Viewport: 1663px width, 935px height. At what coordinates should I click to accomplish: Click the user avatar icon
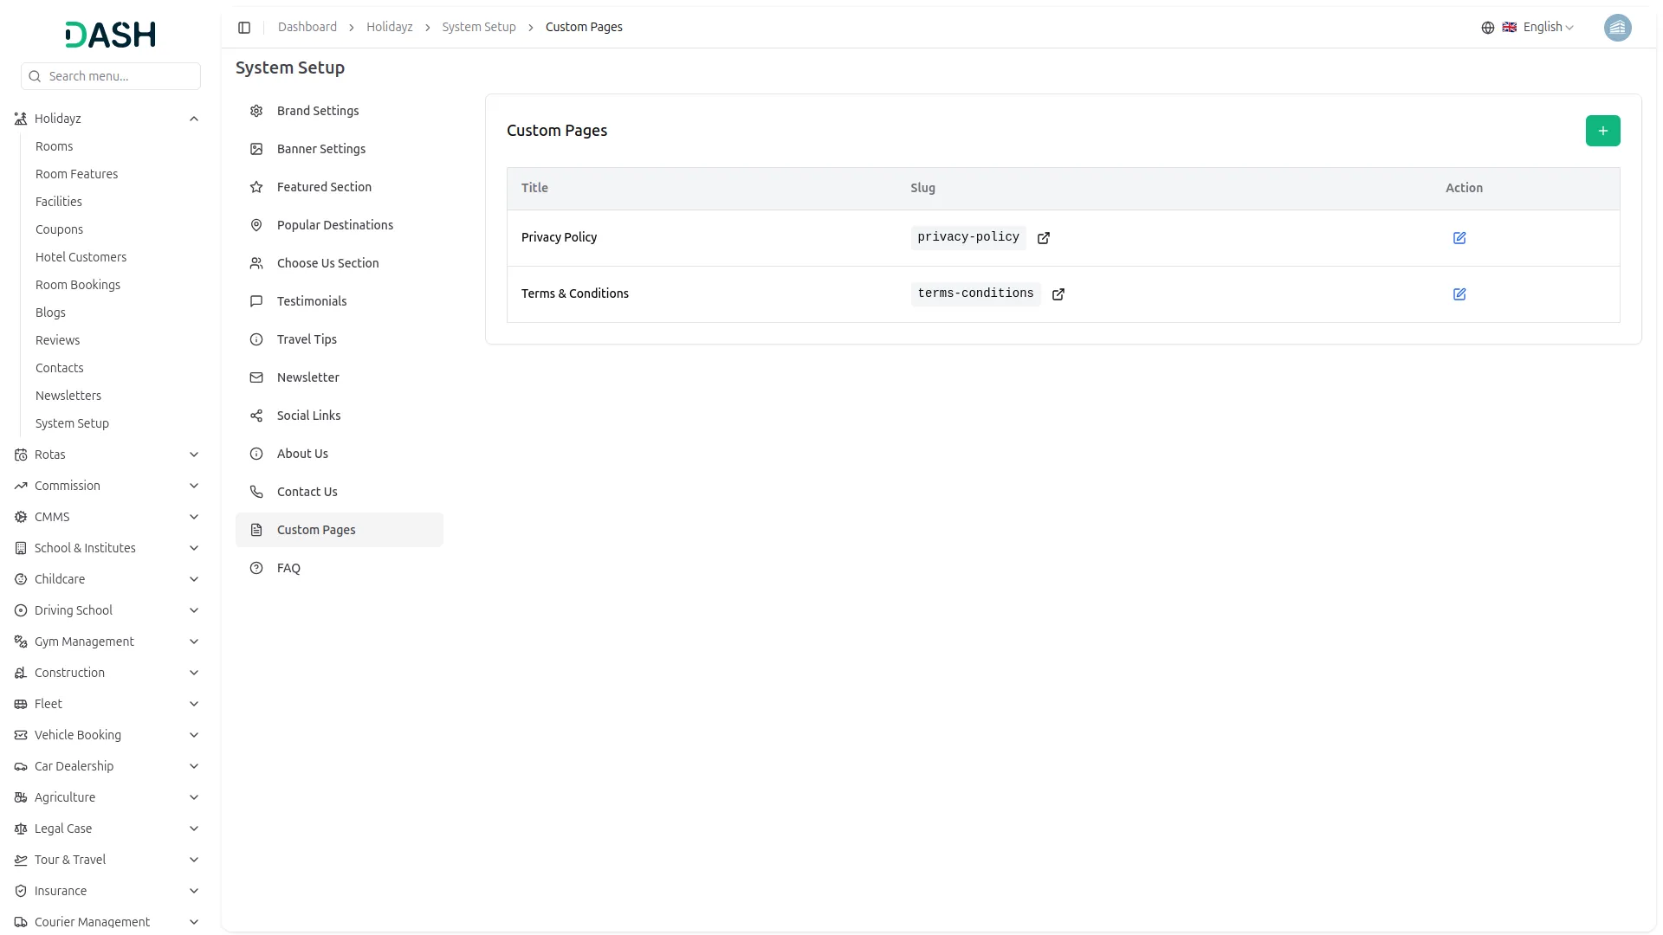(x=1617, y=28)
